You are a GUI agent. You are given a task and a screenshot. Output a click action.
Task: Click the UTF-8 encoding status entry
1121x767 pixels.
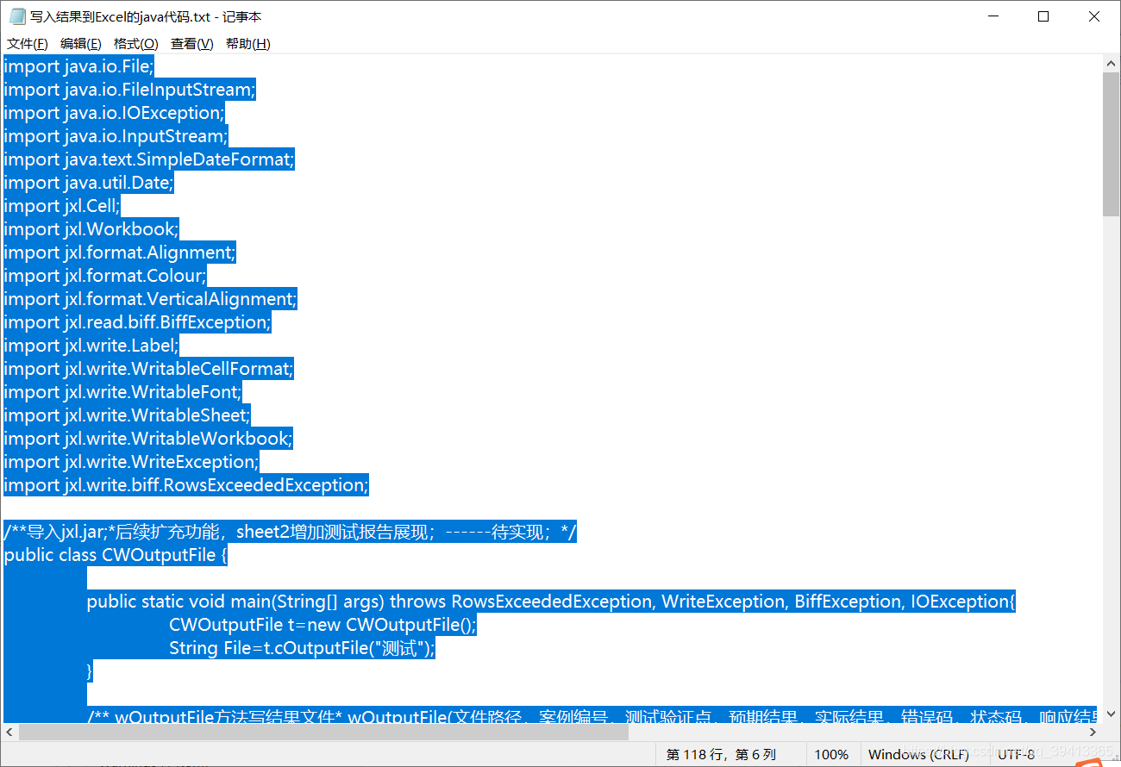(x=1017, y=754)
